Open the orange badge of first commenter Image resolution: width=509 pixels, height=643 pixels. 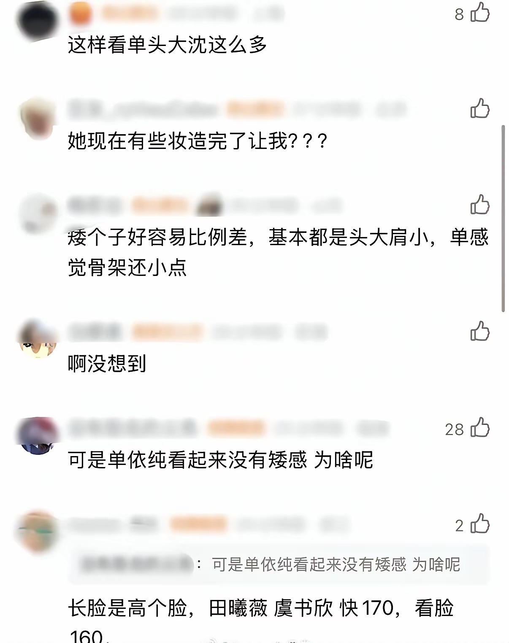tap(80, 14)
